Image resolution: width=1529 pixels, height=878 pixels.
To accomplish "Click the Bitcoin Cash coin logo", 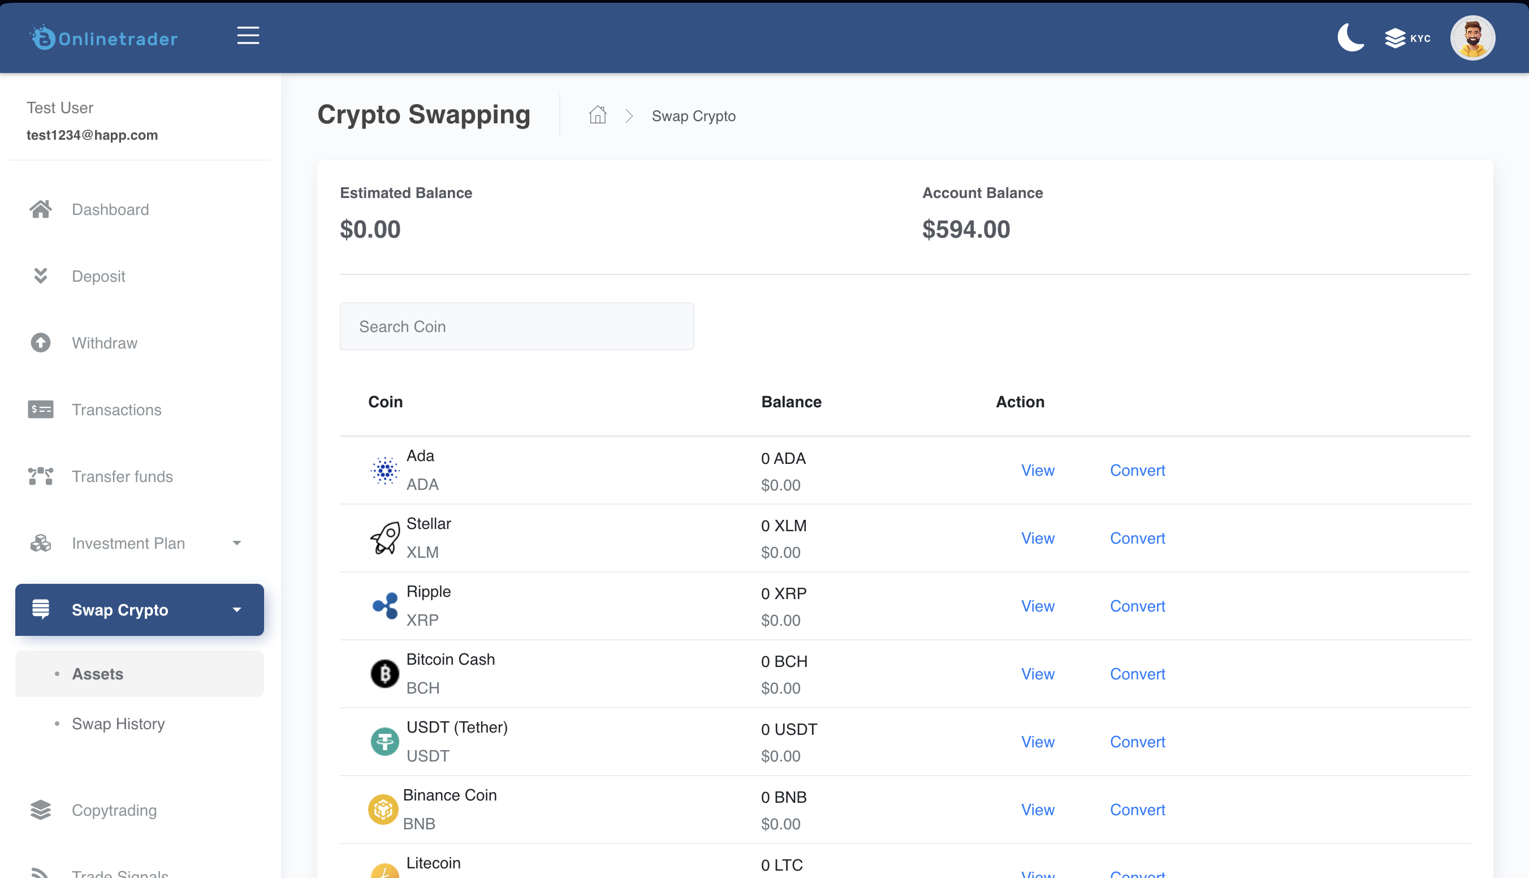I will [385, 674].
